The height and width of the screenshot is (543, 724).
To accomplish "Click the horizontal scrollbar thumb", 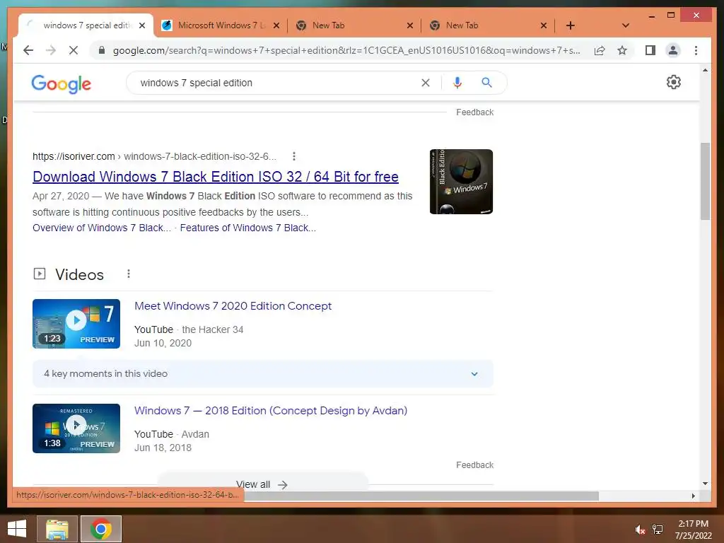I will (421, 496).
